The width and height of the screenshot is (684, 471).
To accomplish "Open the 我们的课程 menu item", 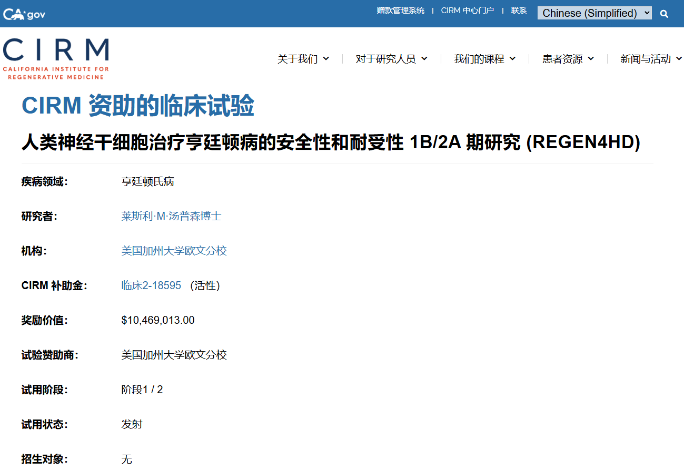I will pyautogui.click(x=479, y=59).
